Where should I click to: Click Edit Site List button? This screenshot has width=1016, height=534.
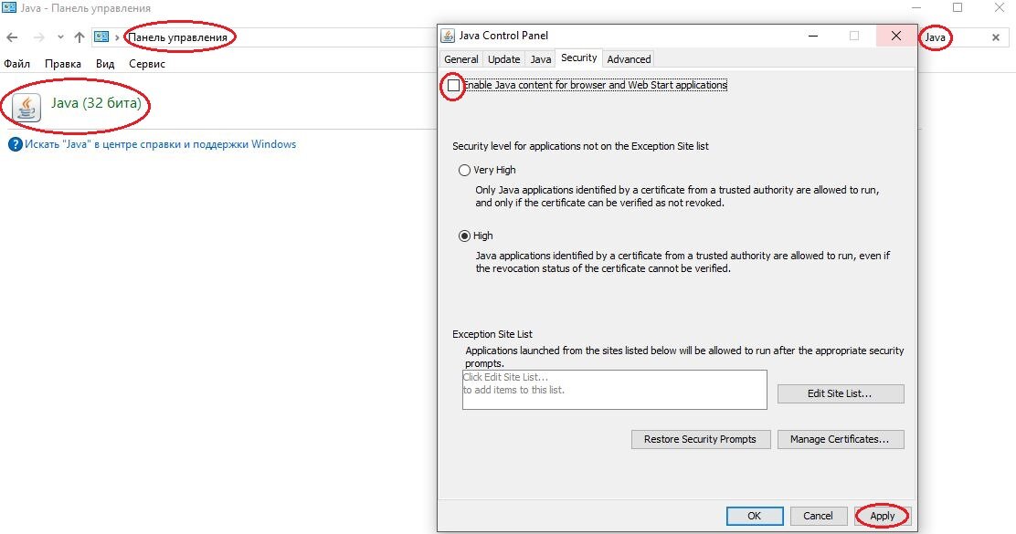(841, 393)
